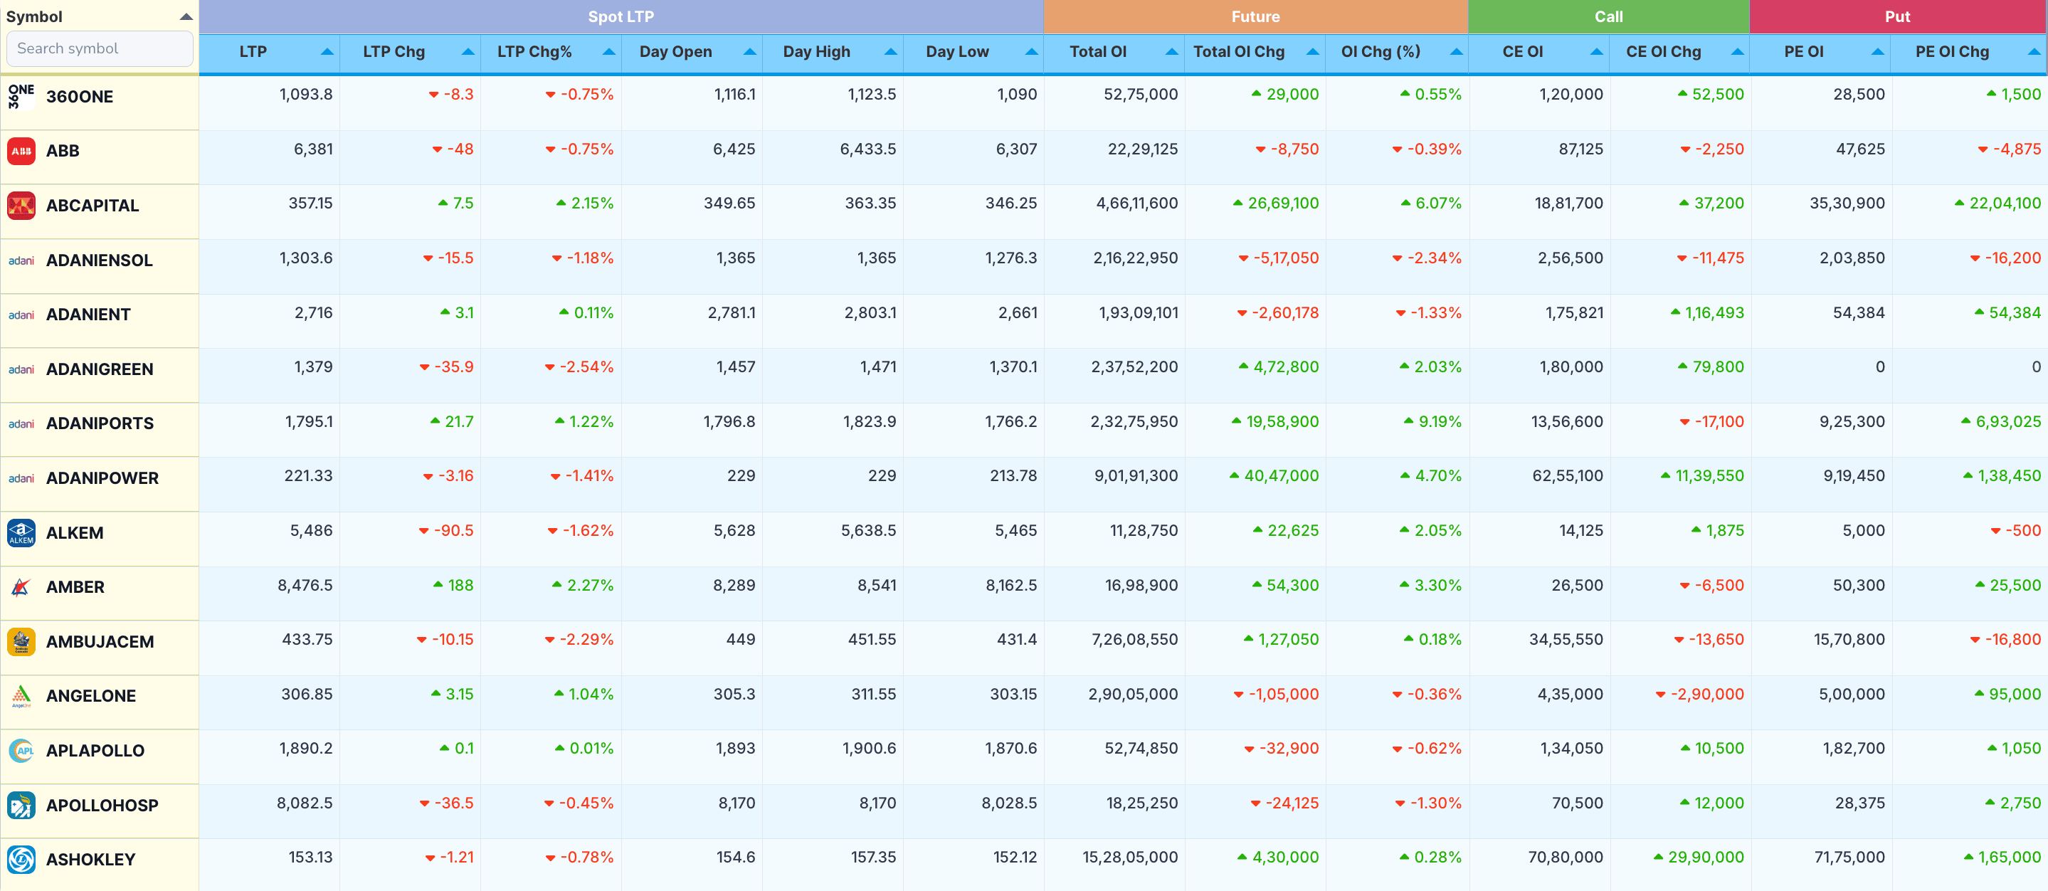2048x891 pixels.
Task: Click the ANGELONE triangle logo icon
Action: click(21, 696)
